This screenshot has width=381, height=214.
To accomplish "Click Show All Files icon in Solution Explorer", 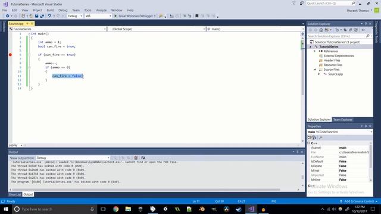I will point(351,30).
